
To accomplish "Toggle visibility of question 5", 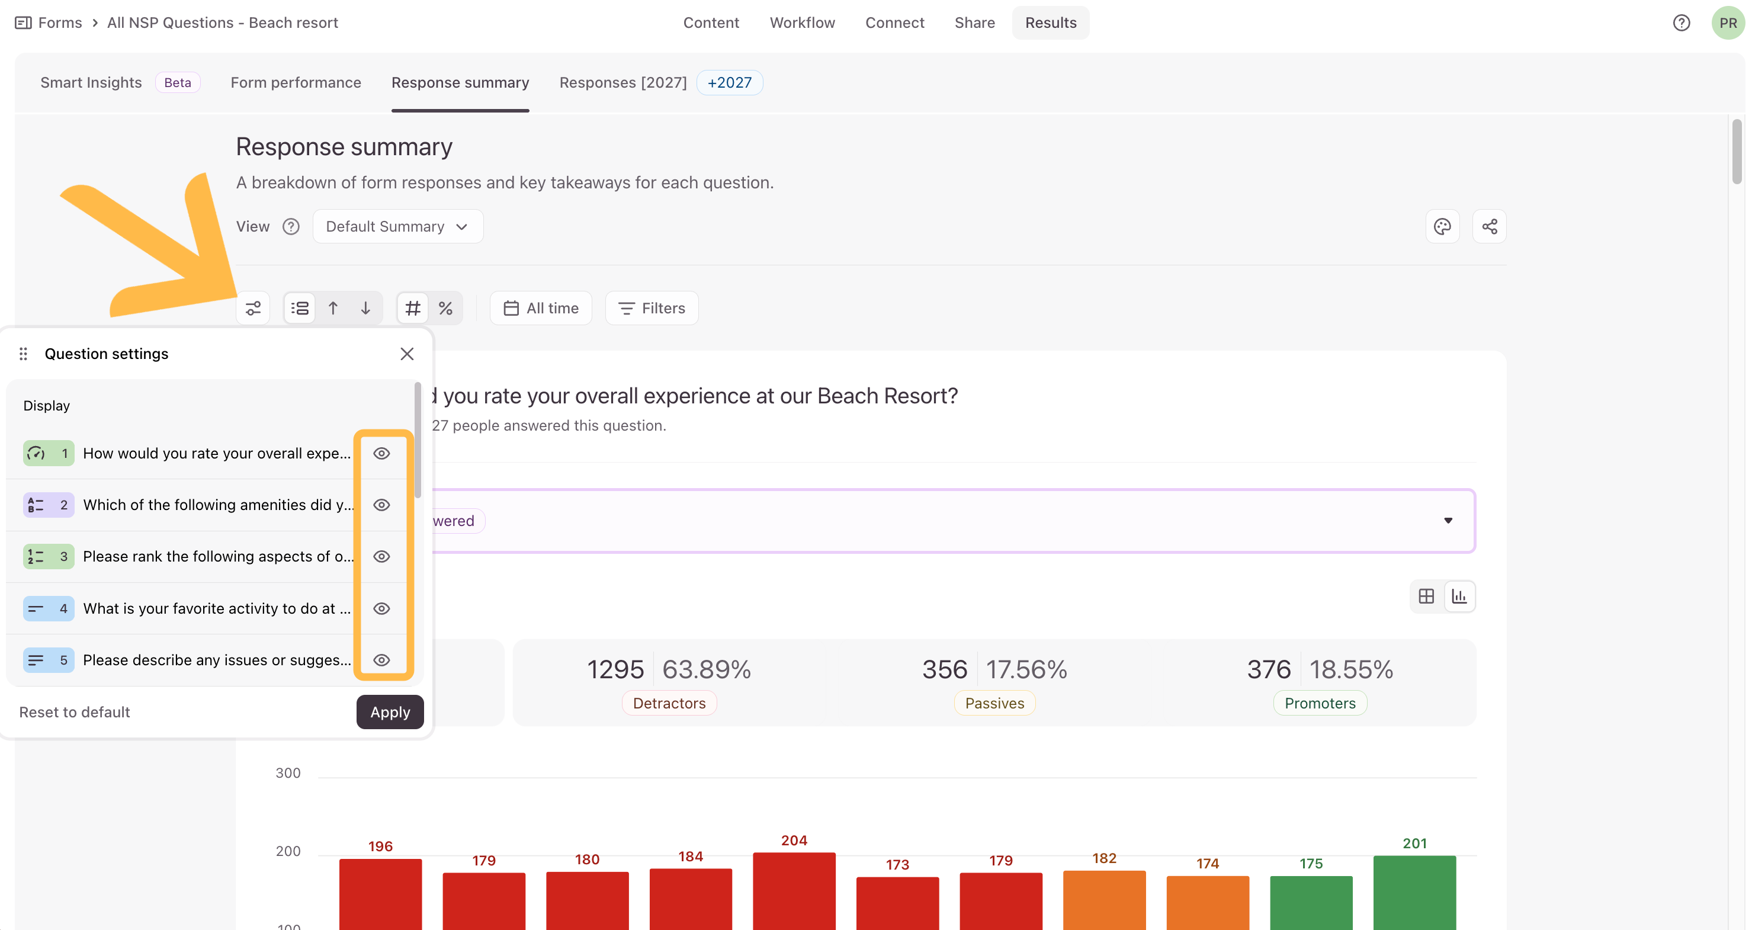I will [x=381, y=660].
